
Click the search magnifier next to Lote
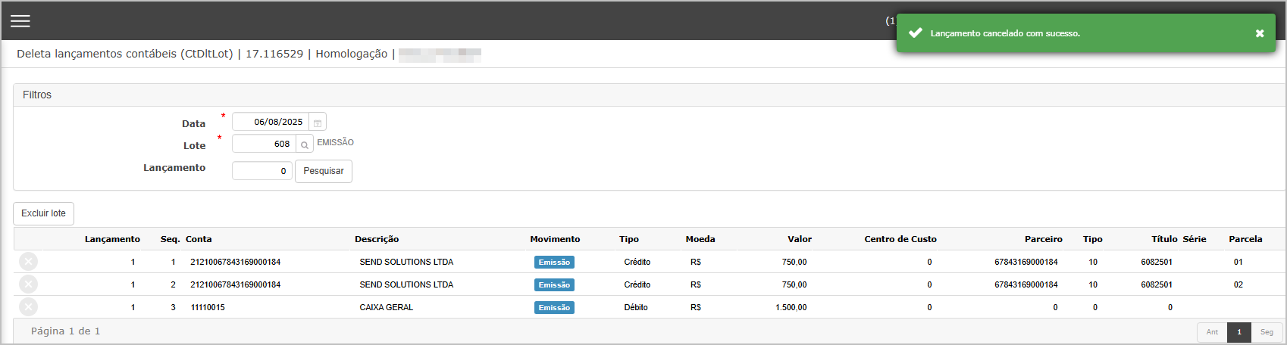click(x=305, y=145)
